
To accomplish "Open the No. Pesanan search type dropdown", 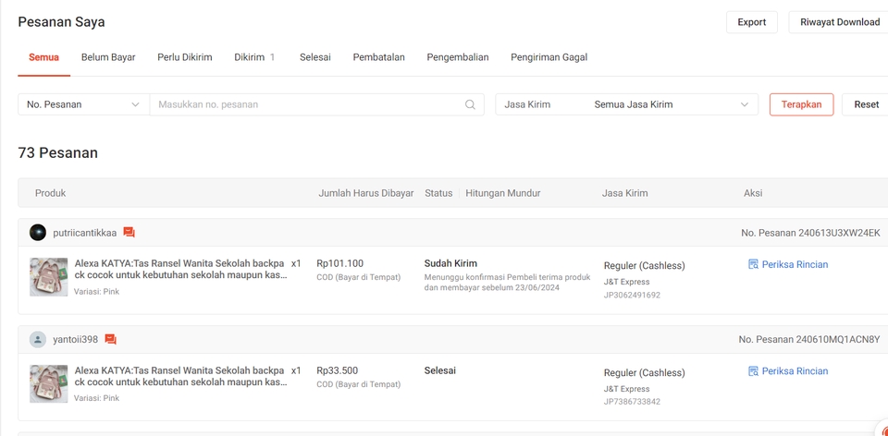I will click(x=84, y=104).
